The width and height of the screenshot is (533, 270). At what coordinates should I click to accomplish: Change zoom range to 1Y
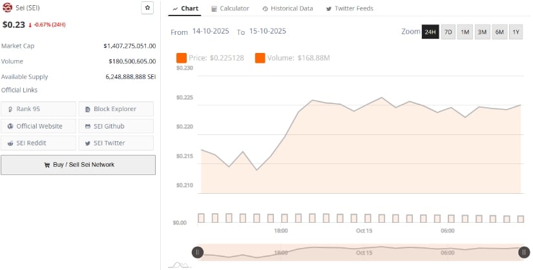516,32
